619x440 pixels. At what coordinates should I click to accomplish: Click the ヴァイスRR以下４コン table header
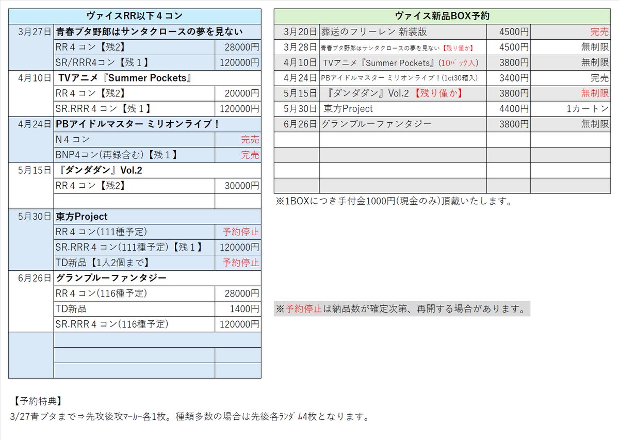pos(135,16)
